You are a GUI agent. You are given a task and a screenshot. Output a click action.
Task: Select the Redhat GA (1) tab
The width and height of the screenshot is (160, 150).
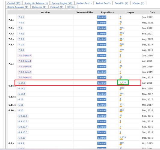click(84, 3)
